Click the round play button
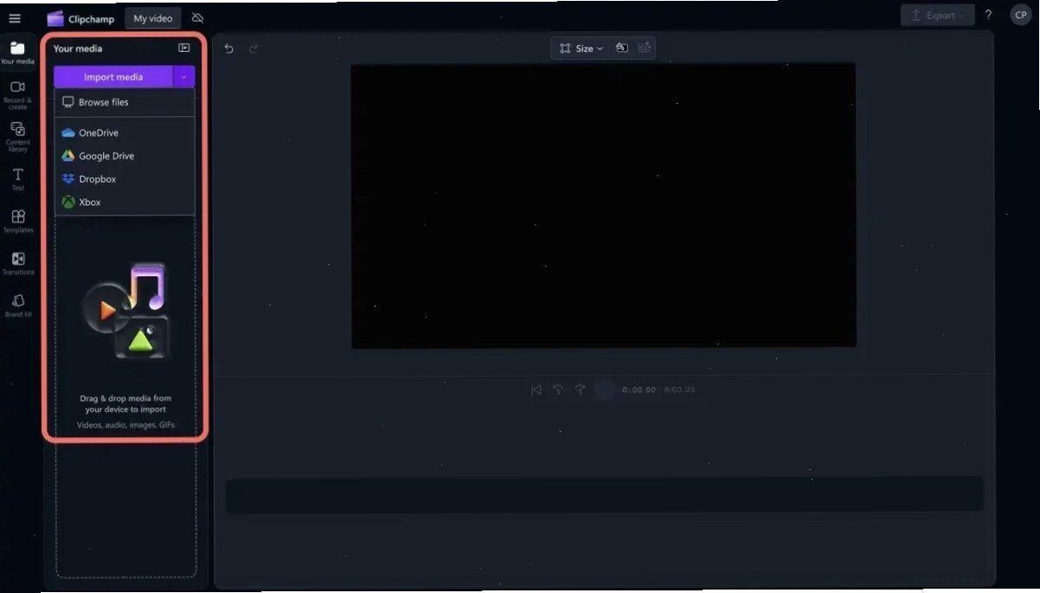 (605, 390)
